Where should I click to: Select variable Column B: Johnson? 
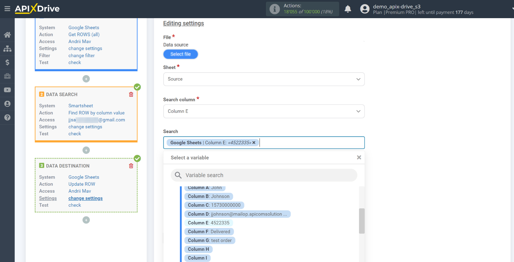tap(209, 196)
